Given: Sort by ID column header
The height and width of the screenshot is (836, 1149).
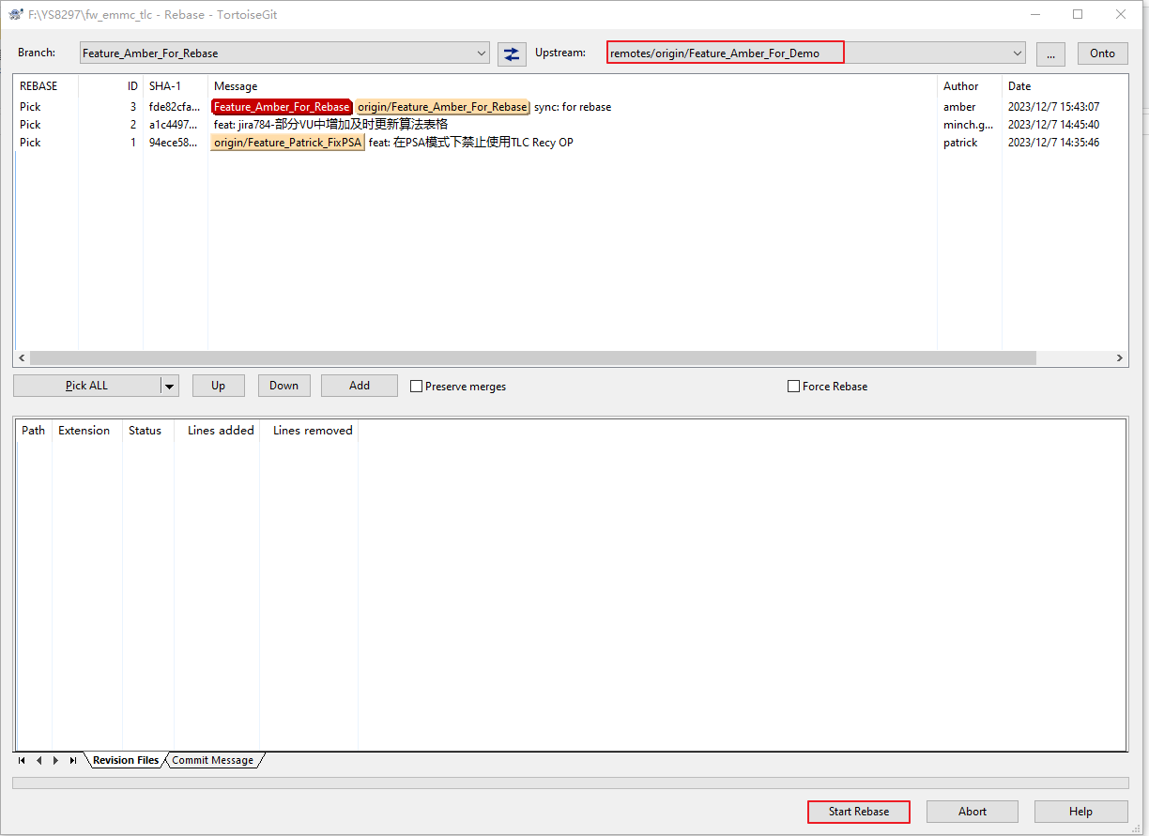Looking at the screenshot, I should (x=111, y=86).
